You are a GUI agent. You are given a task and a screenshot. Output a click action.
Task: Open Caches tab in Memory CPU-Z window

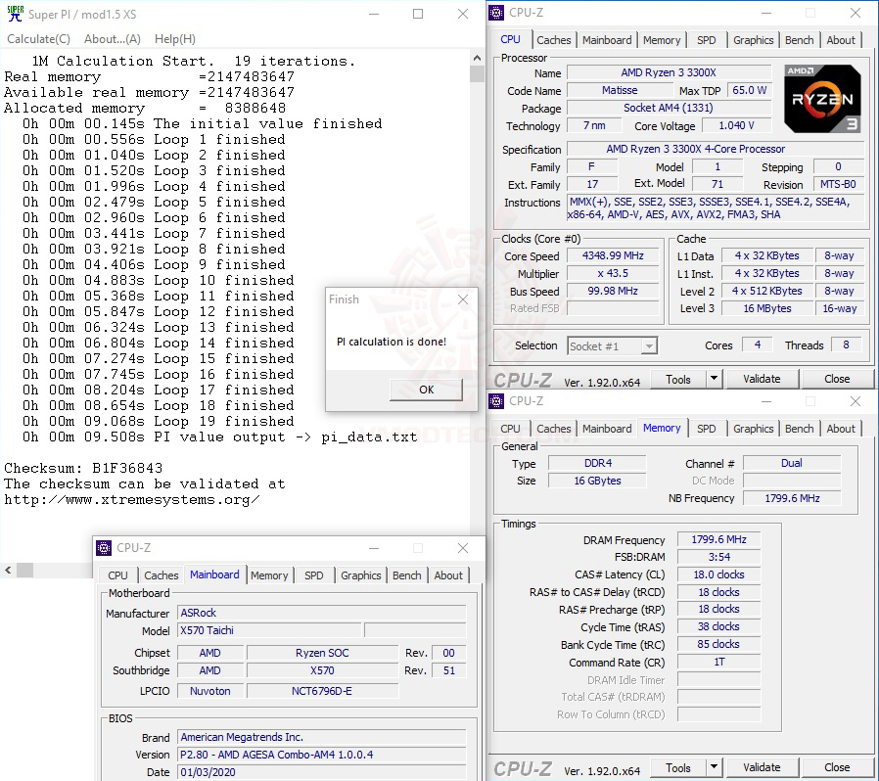point(553,429)
